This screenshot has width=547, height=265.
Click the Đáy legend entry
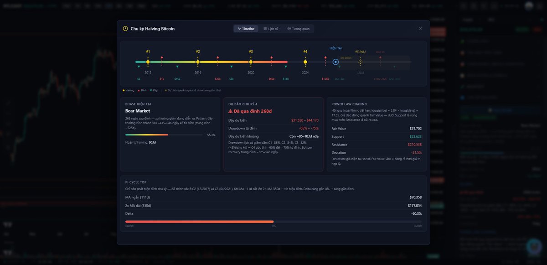pyautogui.click(x=154, y=90)
